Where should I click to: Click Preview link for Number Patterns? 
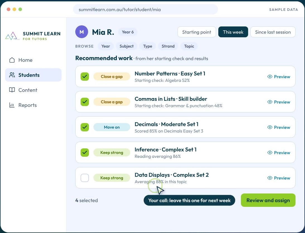point(279,77)
